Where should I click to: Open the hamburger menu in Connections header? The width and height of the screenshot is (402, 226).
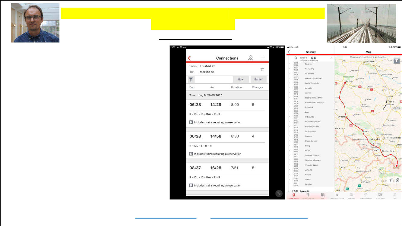coord(263,58)
